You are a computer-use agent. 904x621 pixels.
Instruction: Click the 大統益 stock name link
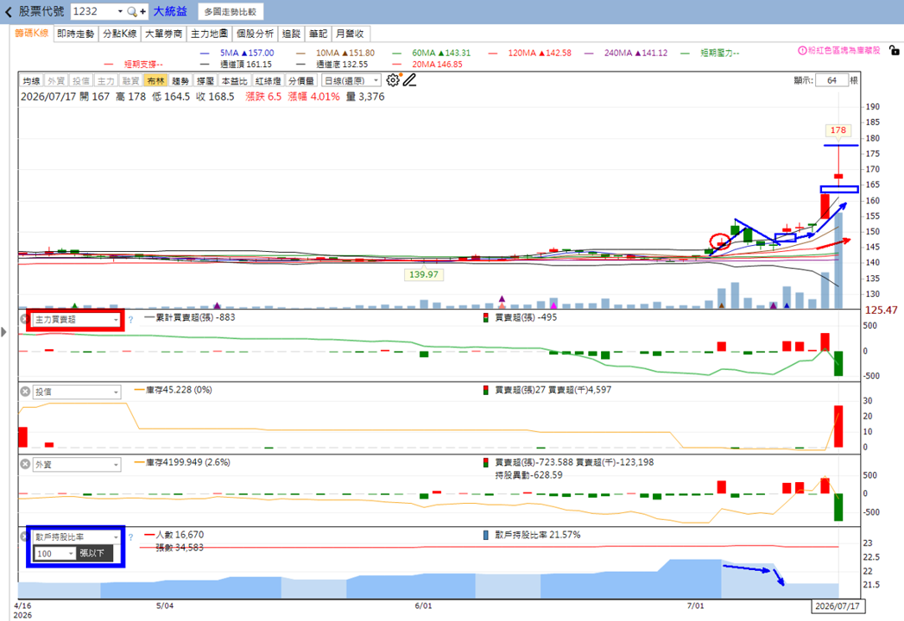coord(169,11)
